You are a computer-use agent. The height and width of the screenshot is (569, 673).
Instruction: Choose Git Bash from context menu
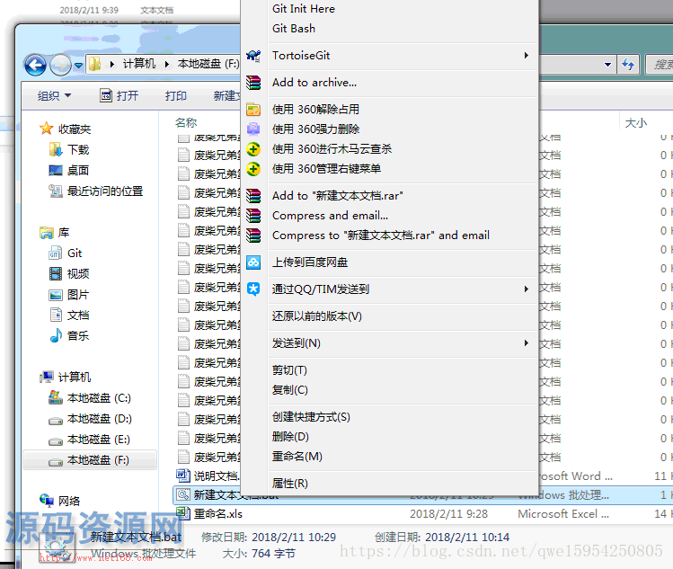(294, 29)
